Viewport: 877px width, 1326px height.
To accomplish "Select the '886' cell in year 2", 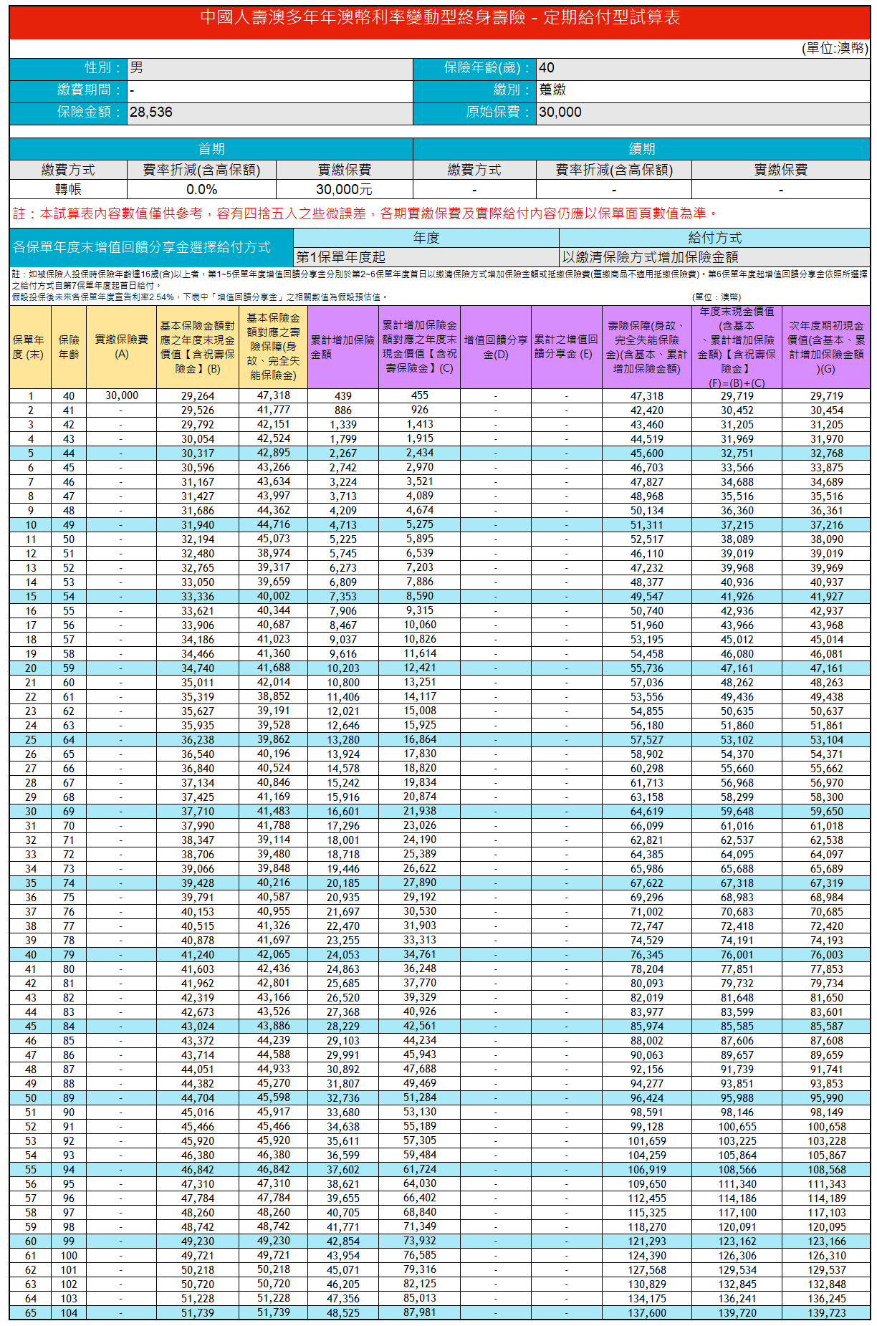I will [x=343, y=410].
